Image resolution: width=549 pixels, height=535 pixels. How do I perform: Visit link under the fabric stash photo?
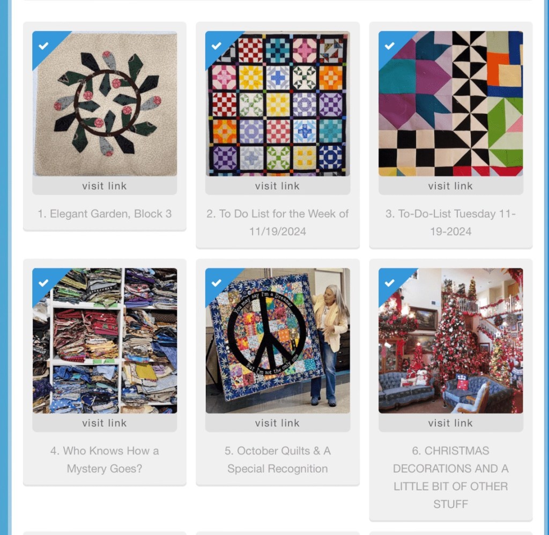pos(105,422)
